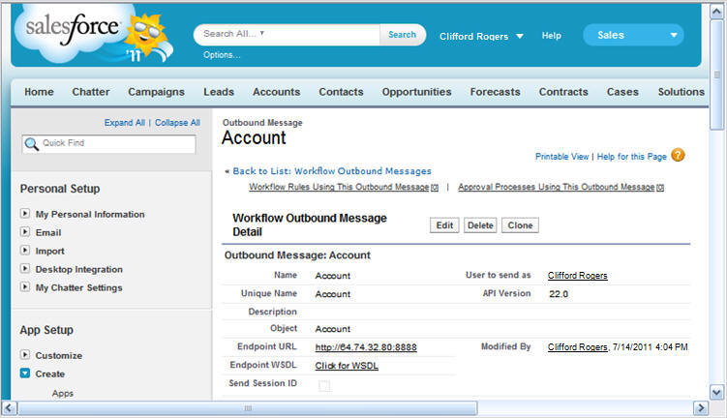Open the Chatter tab
Screen dimensions: 727x418
click(x=91, y=92)
